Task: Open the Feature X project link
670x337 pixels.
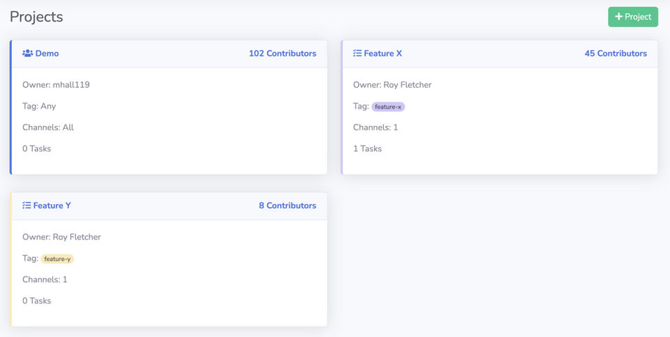Action: pyautogui.click(x=382, y=54)
